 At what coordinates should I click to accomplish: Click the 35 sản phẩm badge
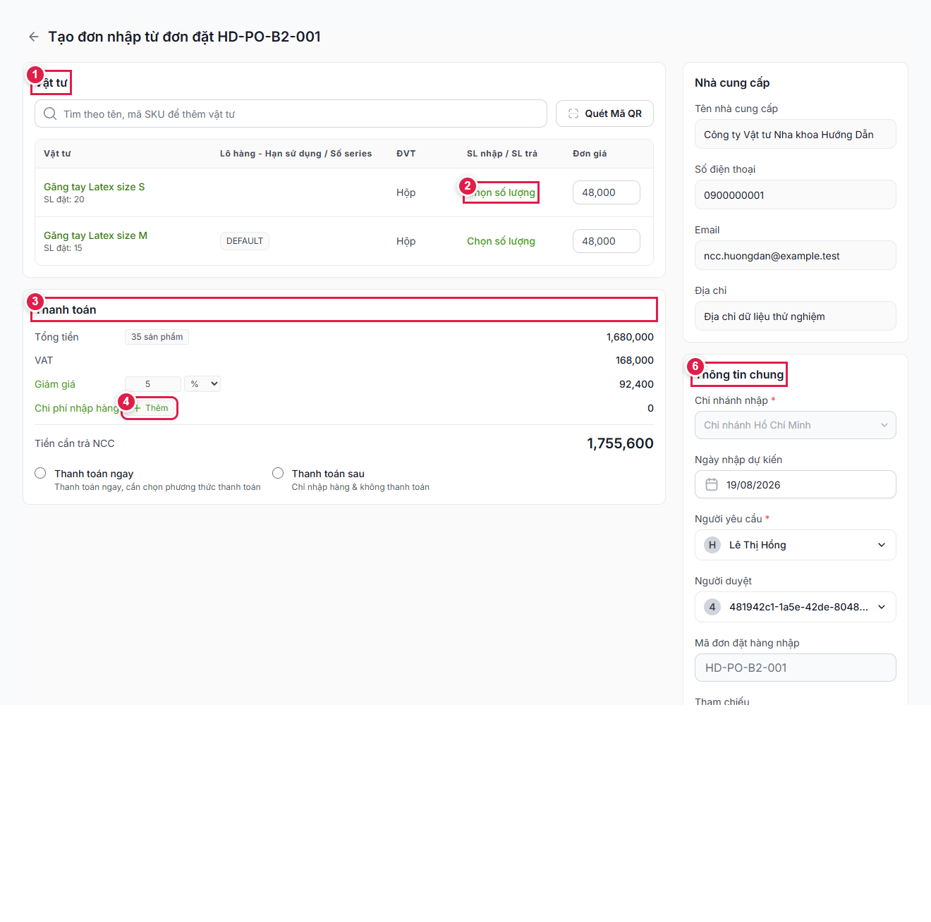point(157,337)
